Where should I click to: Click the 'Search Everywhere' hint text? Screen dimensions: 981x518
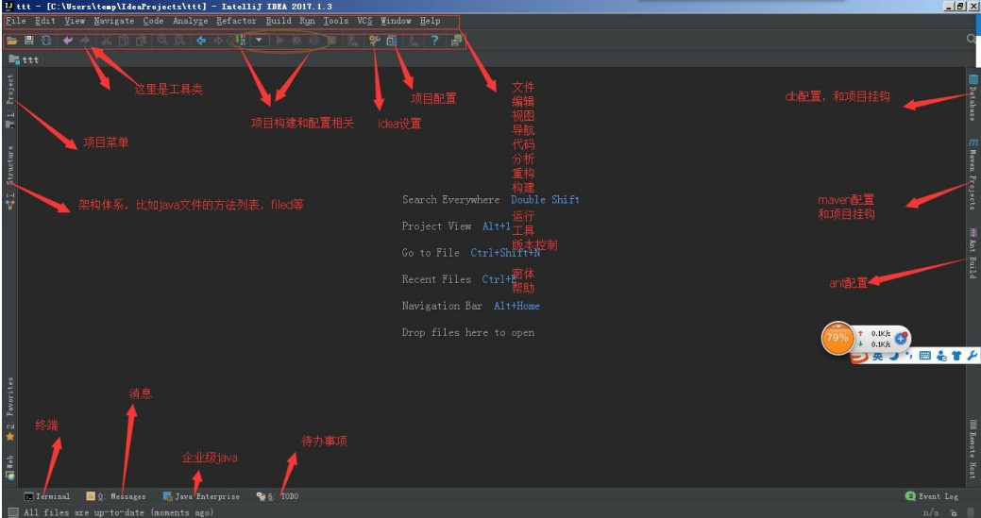pyautogui.click(x=451, y=200)
